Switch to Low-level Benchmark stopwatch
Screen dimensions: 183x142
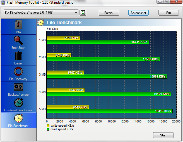(18, 103)
